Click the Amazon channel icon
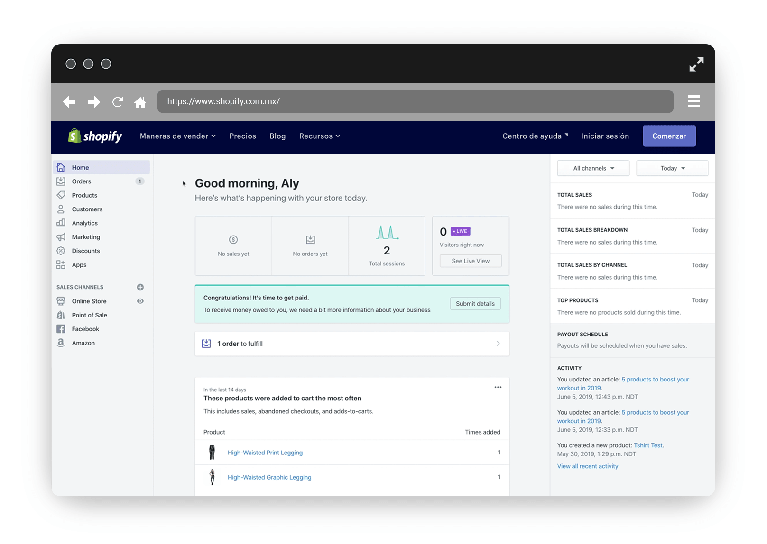767x544 pixels. 61,343
